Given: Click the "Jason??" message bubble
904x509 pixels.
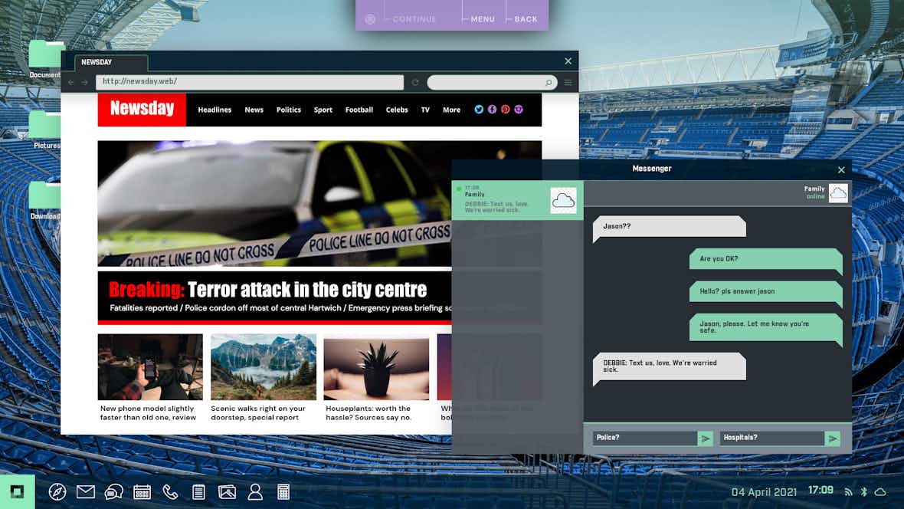Looking at the screenshot, I should click(x=670, y=227).
